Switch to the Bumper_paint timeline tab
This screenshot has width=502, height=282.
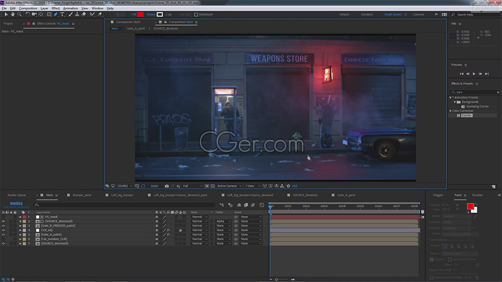pyautogui.click(x=82, y=195)
